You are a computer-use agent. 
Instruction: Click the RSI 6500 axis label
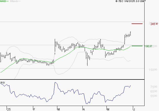[154, 91]
